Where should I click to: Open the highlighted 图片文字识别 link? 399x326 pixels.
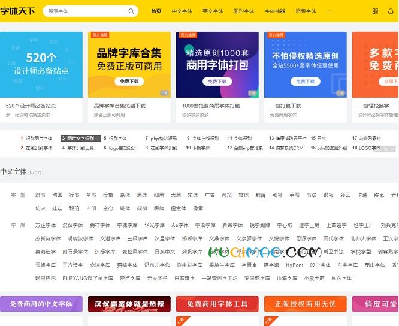click(81, 138)
